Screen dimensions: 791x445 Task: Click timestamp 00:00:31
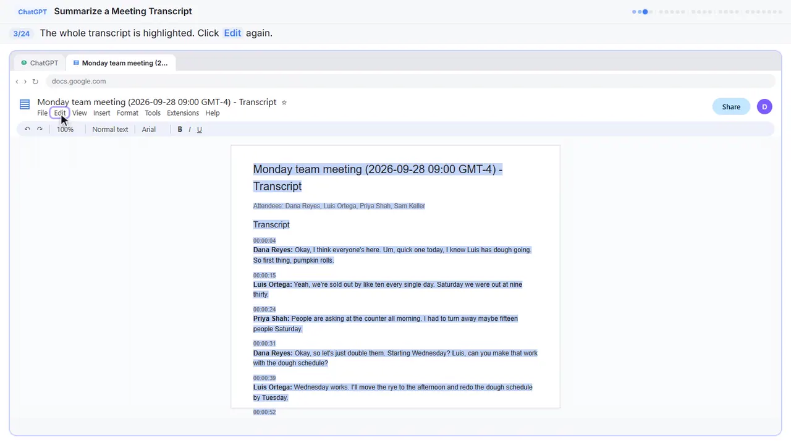click(x=264, y=344)
